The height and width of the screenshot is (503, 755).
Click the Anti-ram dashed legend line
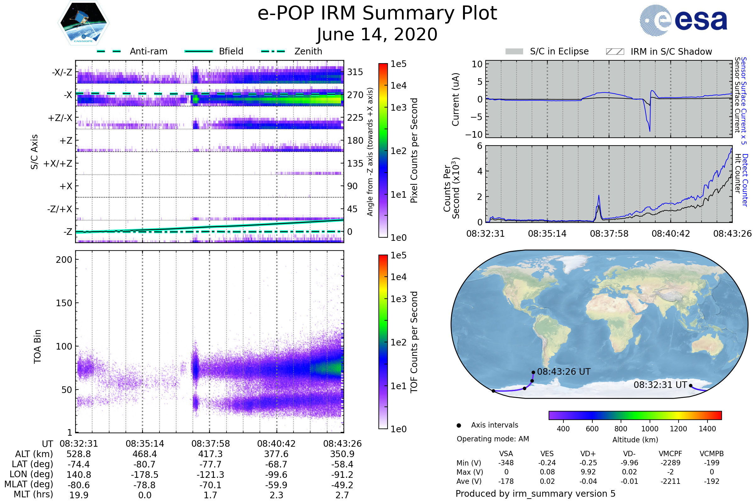click(109, 51)
